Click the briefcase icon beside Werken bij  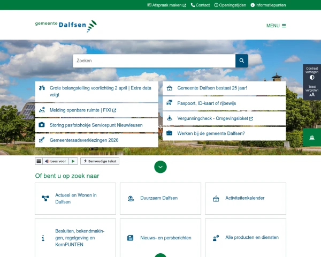point(169,133)
